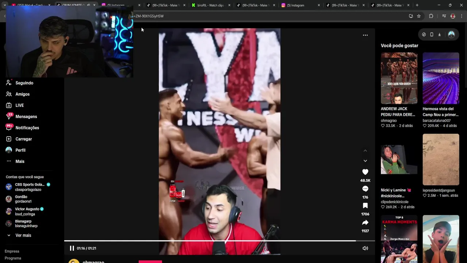
Task: Click the ohmagrao author name under ANDREW JACK
Action: click(389, 121)
